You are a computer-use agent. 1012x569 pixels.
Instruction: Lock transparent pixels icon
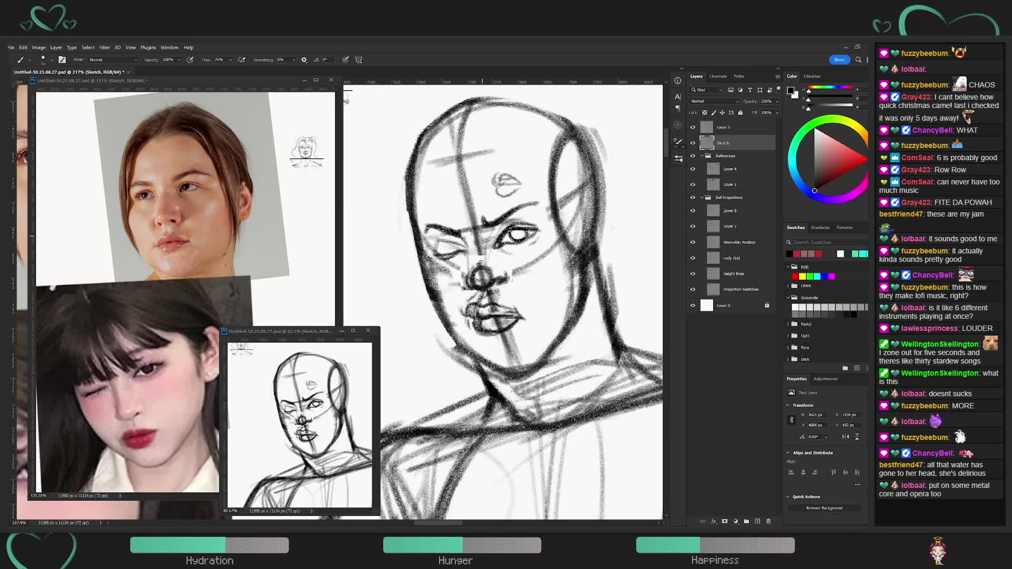(705, 113)
